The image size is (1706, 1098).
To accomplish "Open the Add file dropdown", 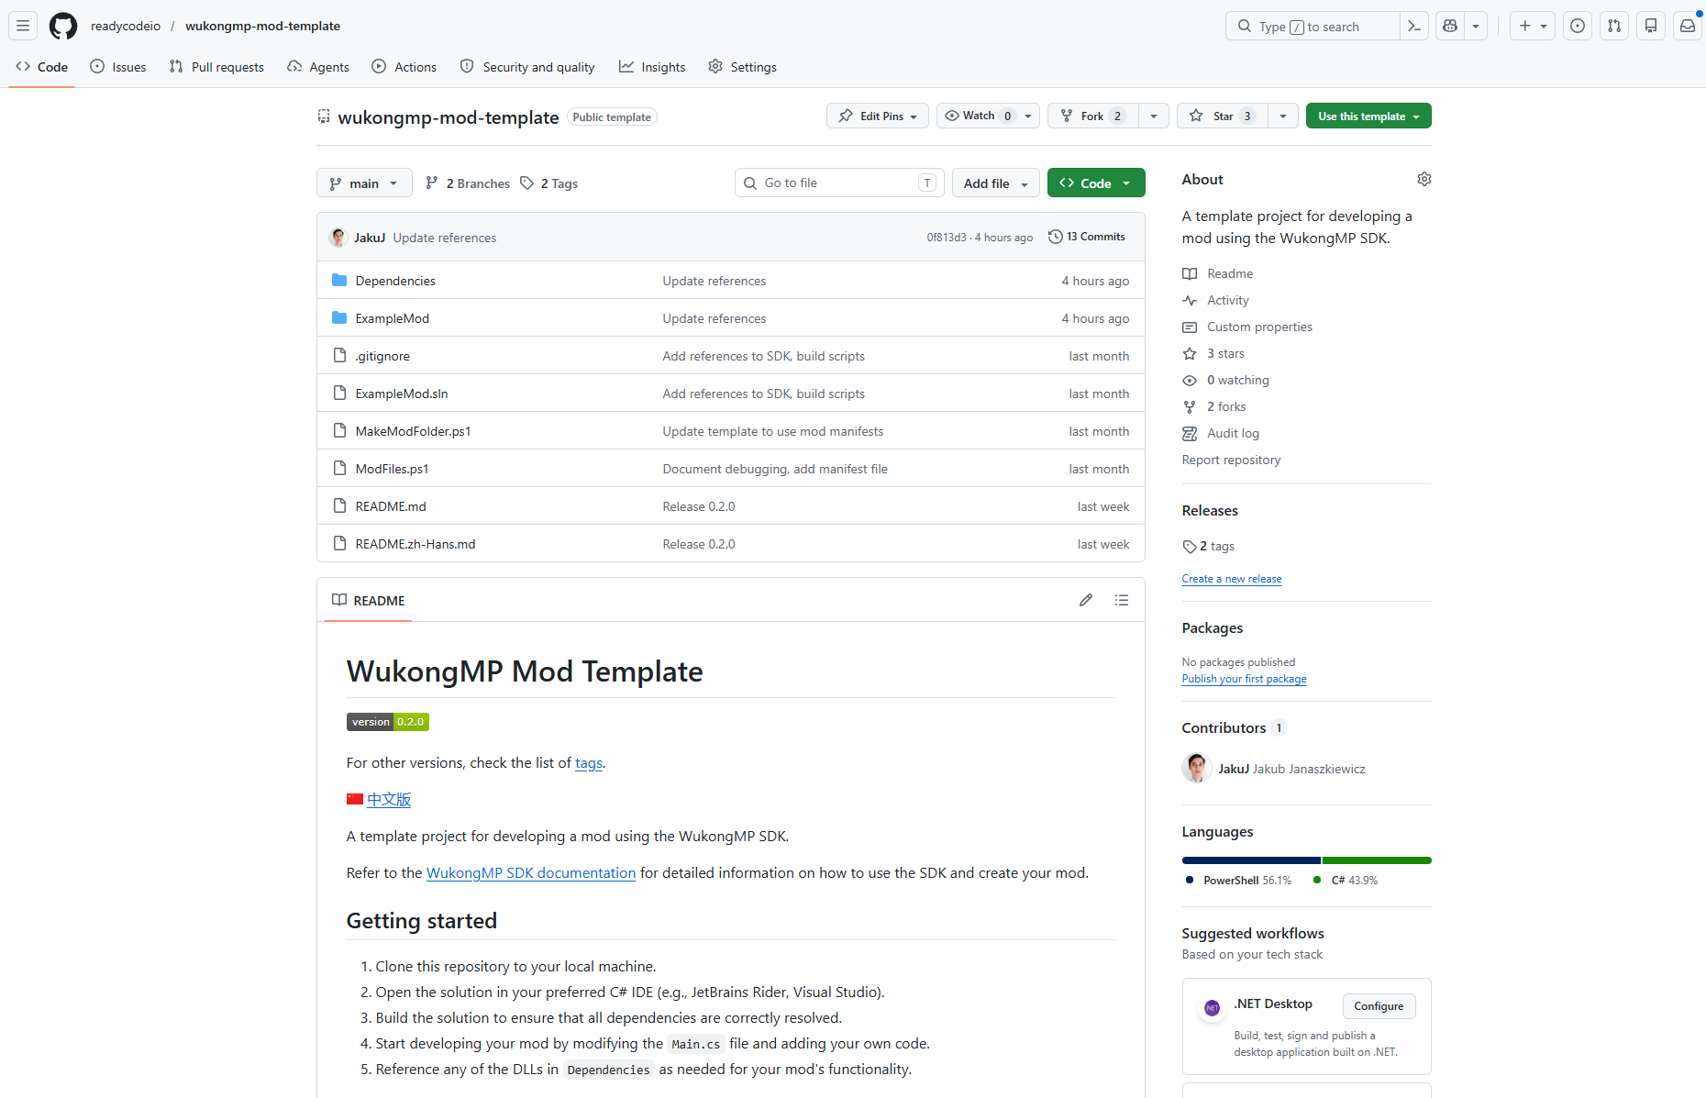I will (x=996, y=183).
